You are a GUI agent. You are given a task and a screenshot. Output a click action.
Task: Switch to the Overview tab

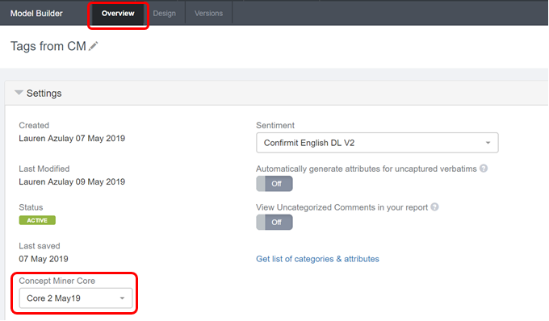point(118,13)
